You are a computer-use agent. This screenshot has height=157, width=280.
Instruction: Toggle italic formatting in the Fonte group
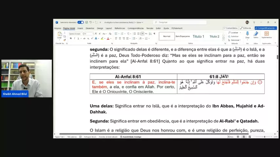[74, 39]
